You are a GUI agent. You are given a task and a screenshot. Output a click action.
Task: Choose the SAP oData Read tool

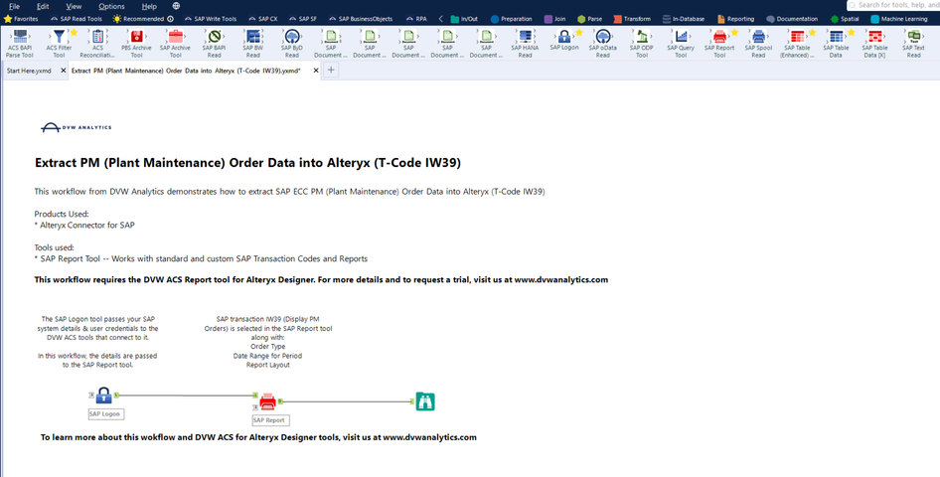coord(603,36)
